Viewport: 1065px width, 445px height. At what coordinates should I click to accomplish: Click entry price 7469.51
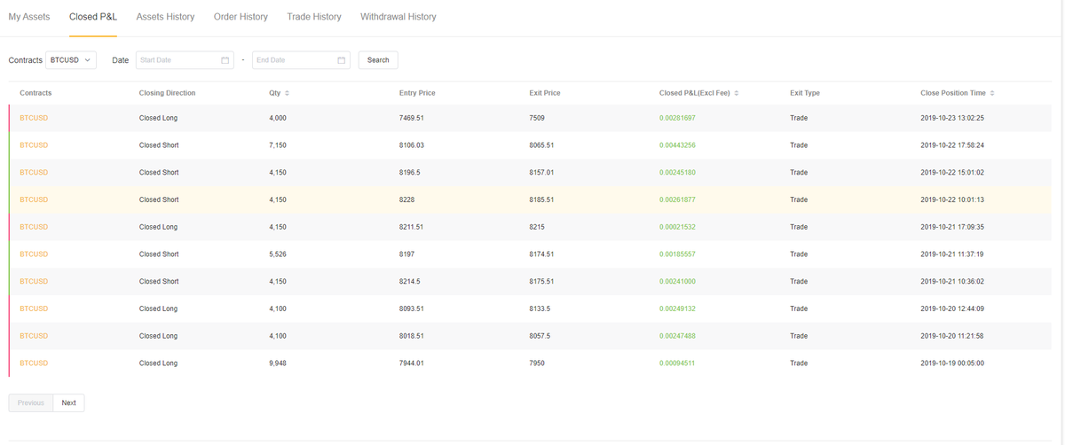[x=412, y=118]
